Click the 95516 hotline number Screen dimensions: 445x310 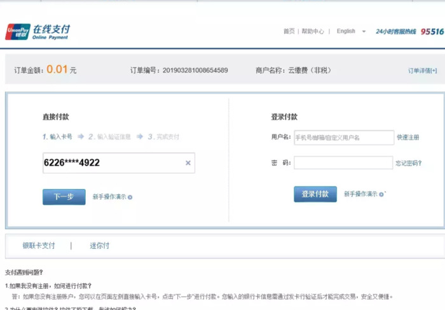(432, 32)
